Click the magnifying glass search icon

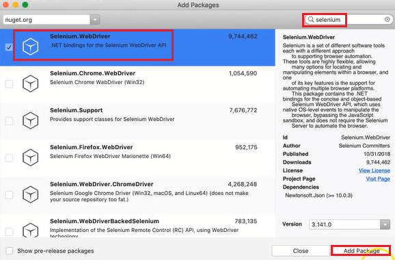(311, 19)
